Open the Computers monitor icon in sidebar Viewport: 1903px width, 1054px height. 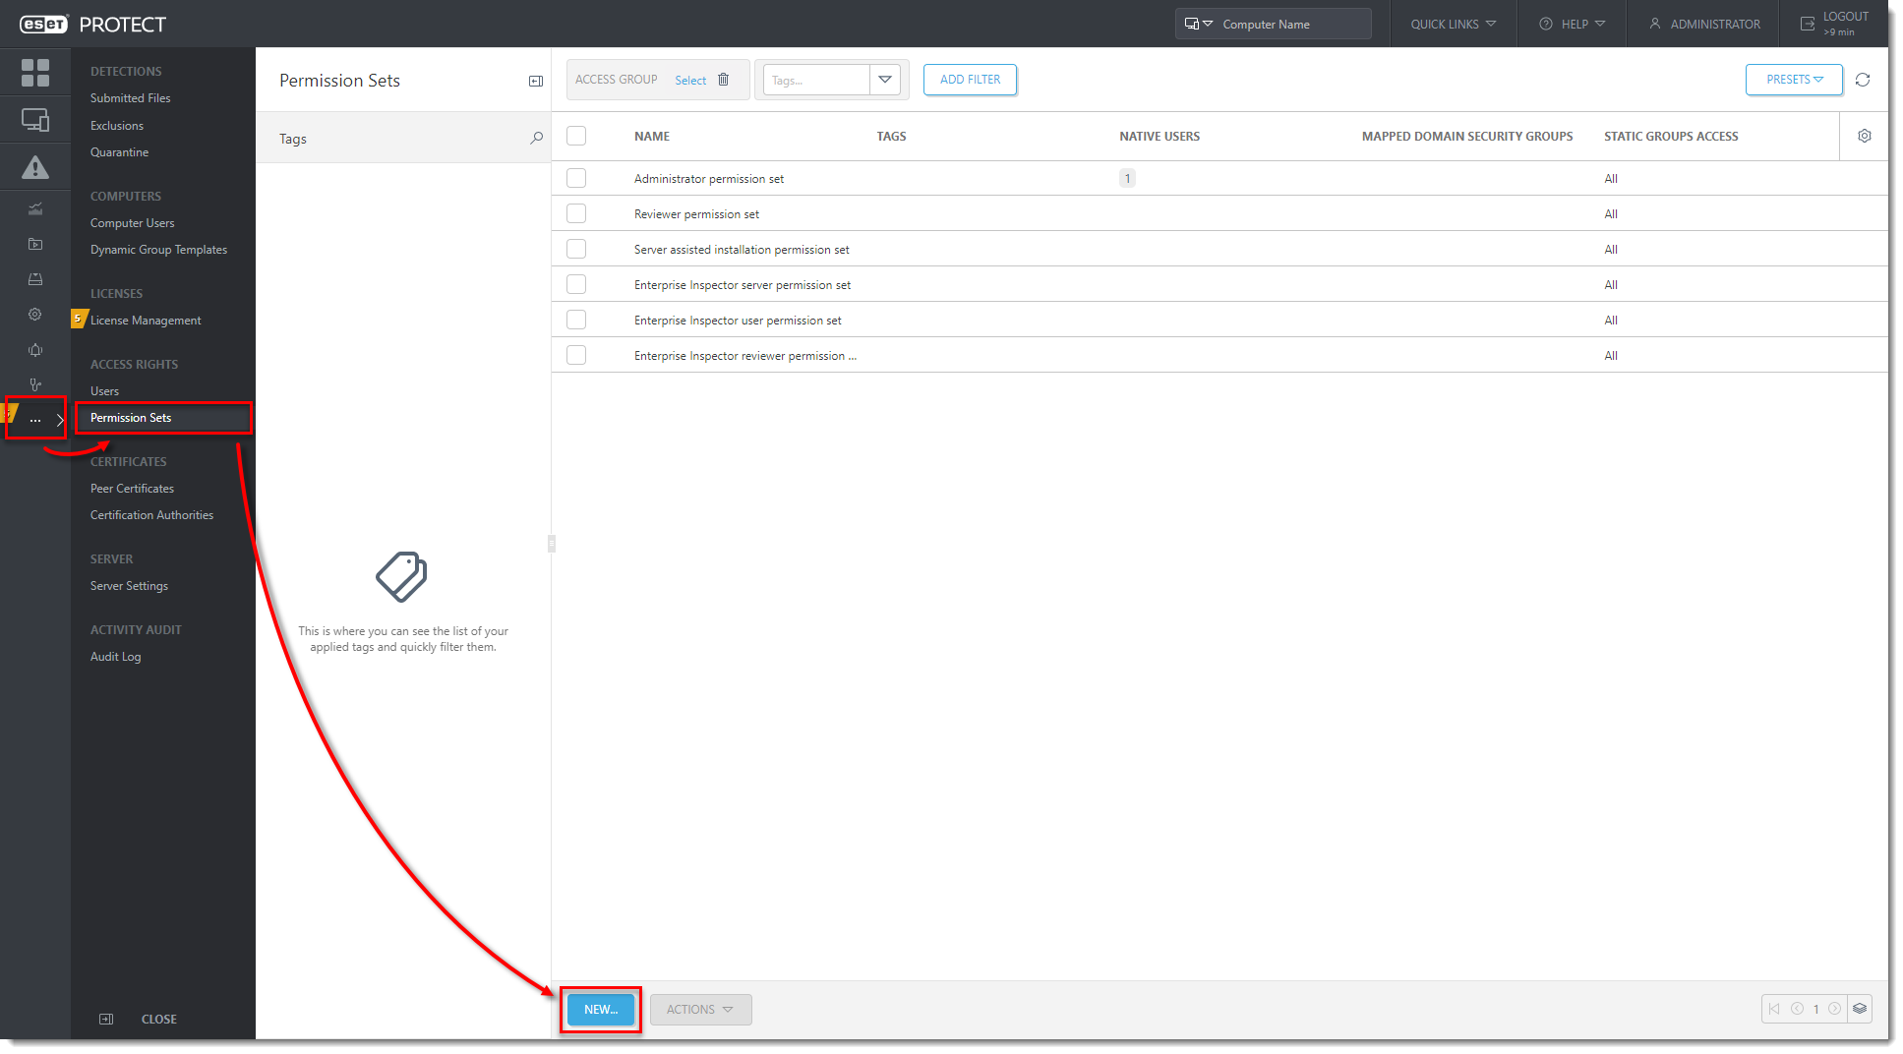click(x=35, y=120)
